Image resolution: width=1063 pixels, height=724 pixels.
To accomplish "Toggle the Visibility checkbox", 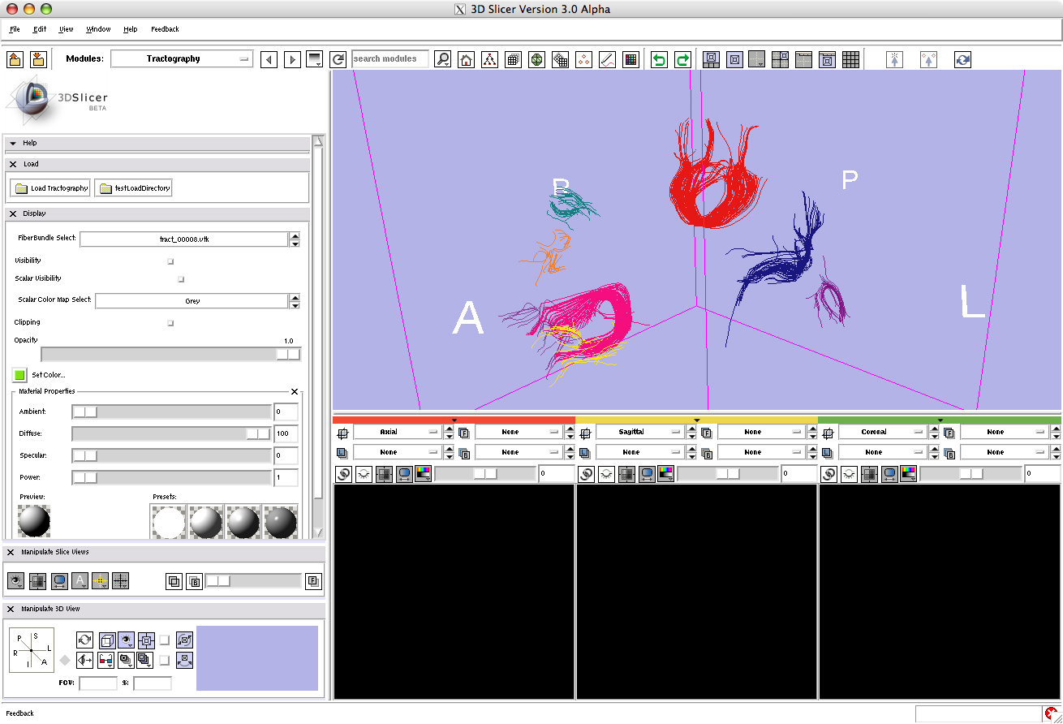I will coord(170,261).
